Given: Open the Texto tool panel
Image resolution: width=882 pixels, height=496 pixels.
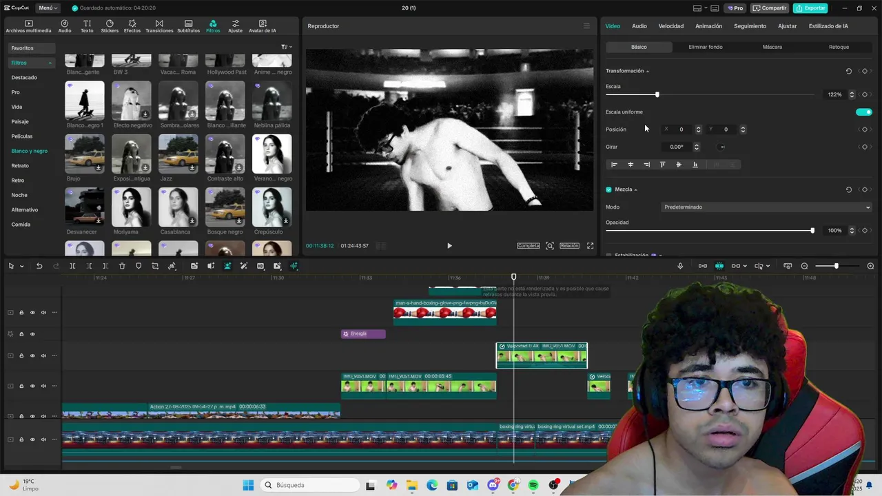Looking at the screenshot, I should [87, 26].
